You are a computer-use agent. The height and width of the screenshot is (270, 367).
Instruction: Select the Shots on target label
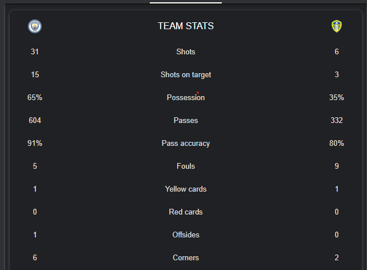pos(186,75)
